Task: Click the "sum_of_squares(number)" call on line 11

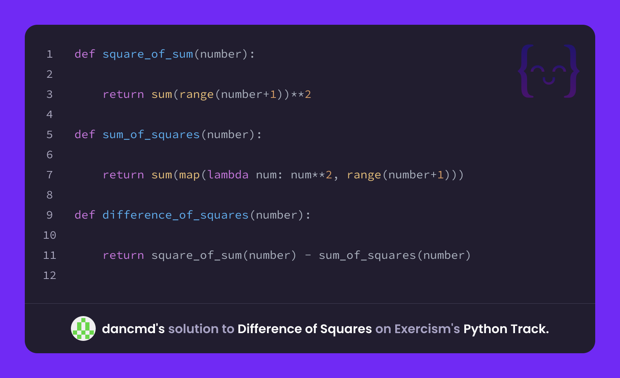Action: (x=395, y=255)
